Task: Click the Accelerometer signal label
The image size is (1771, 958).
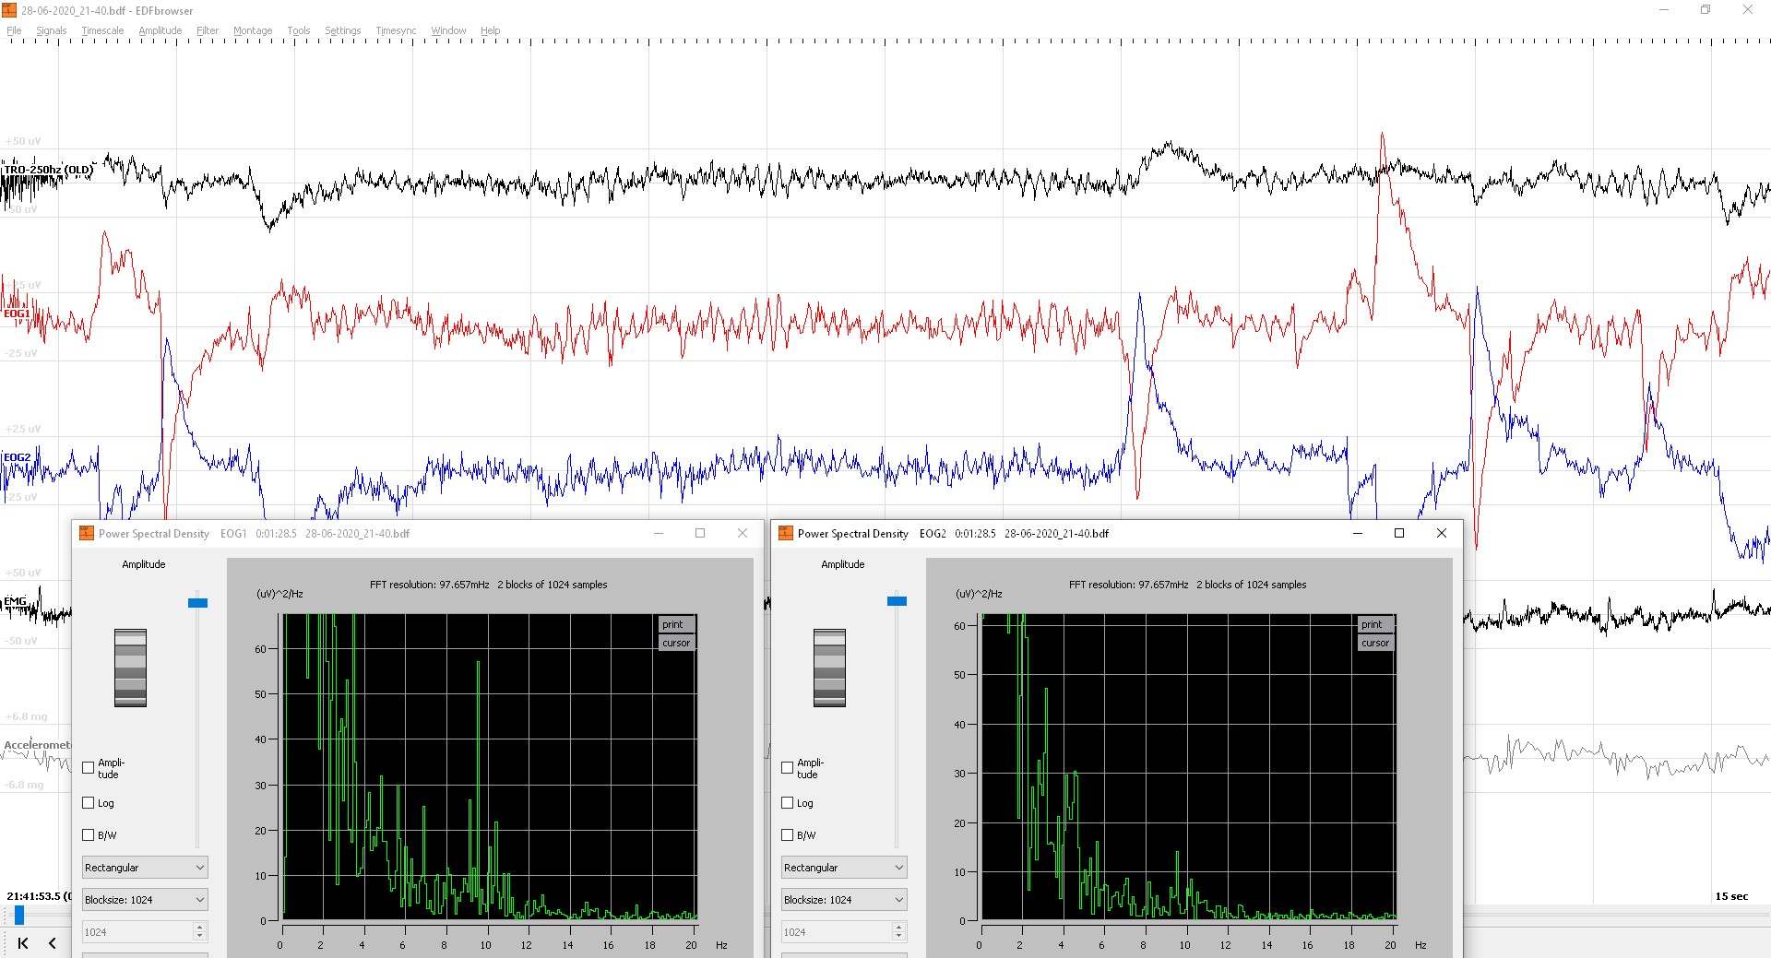Action: (37, 745)
